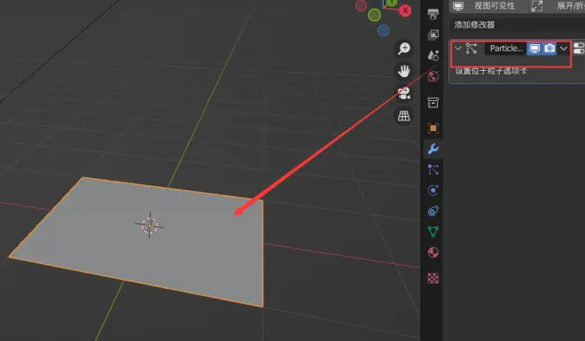
Task: Select the pan view hand icon
Action: point(403,71)
